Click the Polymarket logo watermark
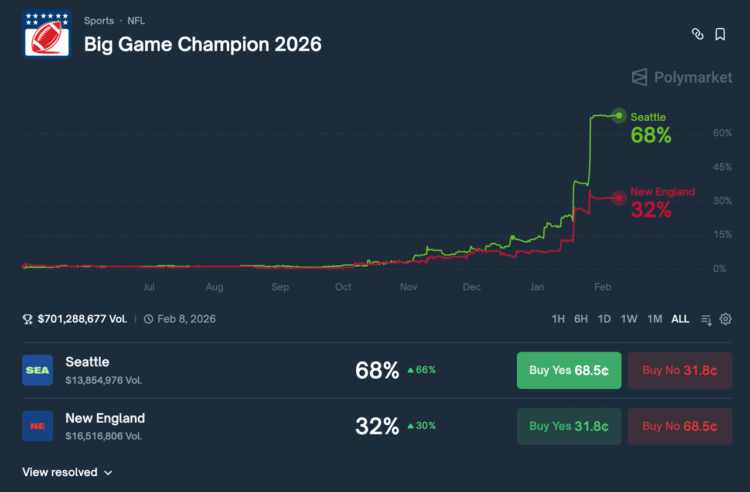750x492 pixels. click(682, 77)
